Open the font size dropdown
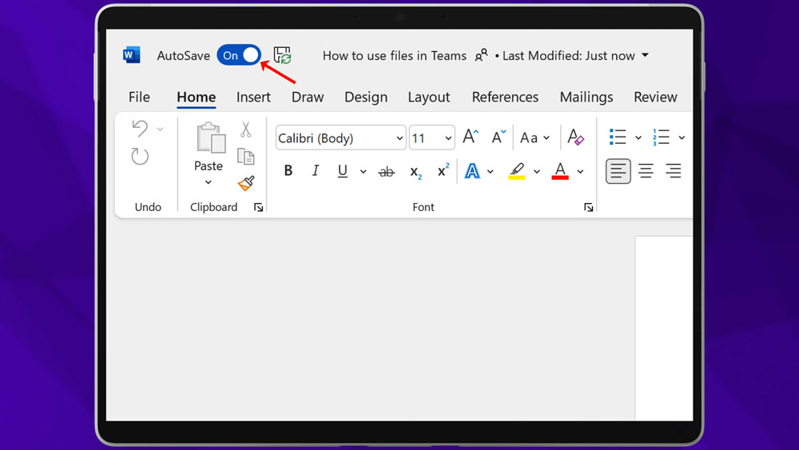This screenshot has height=450, width=799. [448, 138]
